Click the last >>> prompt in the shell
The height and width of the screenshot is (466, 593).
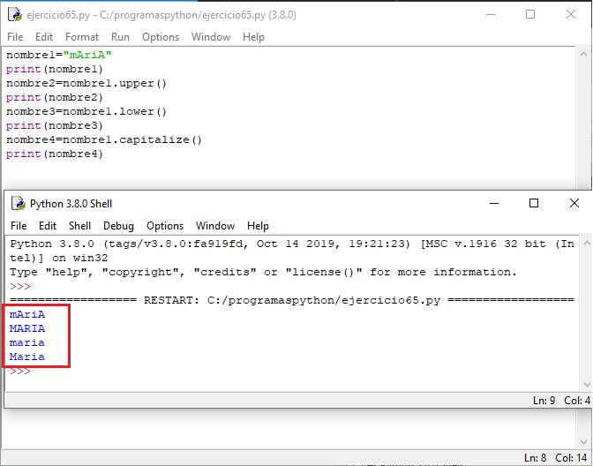click(19, 372)
